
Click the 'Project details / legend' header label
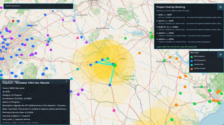click(x=11, y=81)
